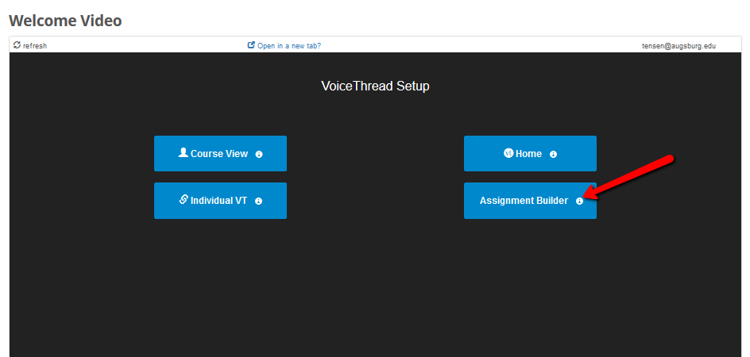Click the VoiceThread logo icon on Home

508,153
